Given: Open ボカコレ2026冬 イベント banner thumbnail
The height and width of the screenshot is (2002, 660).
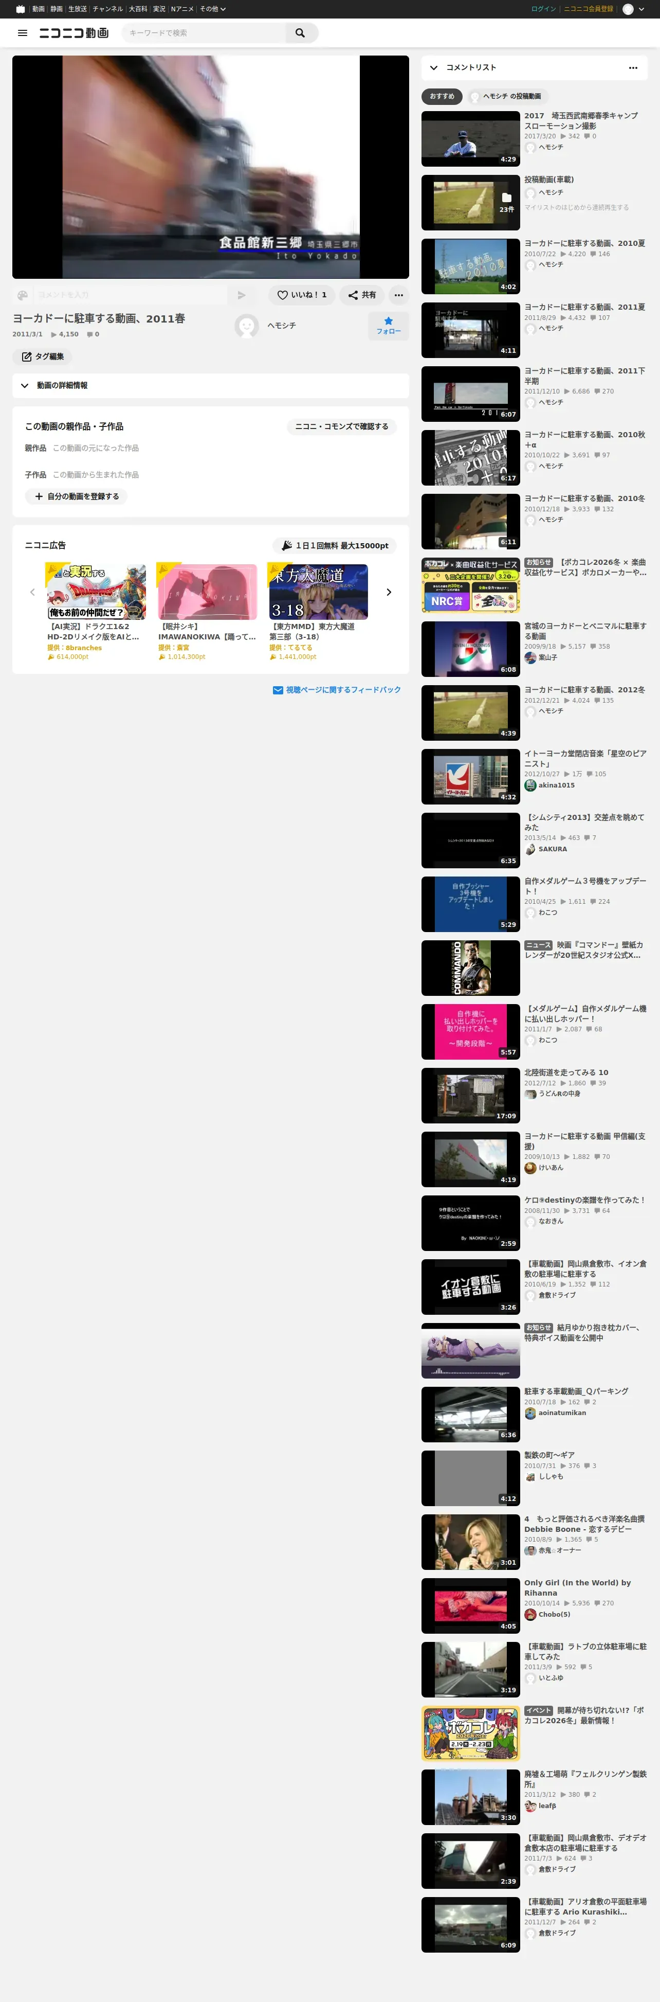Looking at the screenshot, I should 470,1733.
